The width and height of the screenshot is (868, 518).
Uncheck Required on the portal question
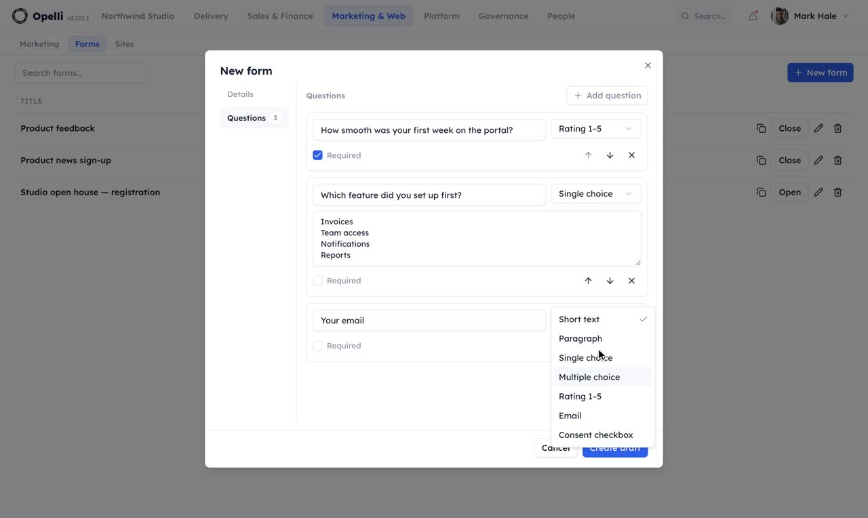coord(317,155)
